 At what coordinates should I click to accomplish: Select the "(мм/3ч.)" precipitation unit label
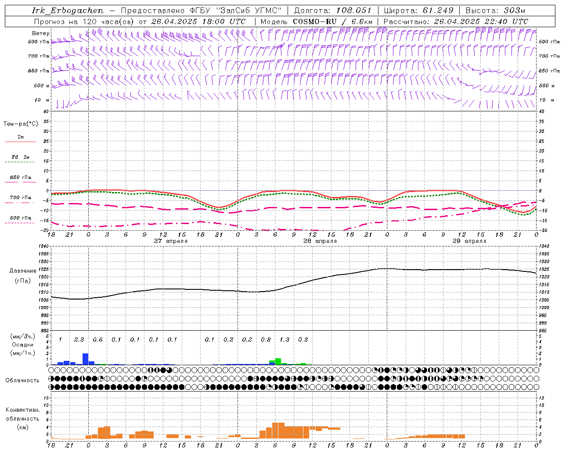(x=22, y=336)
